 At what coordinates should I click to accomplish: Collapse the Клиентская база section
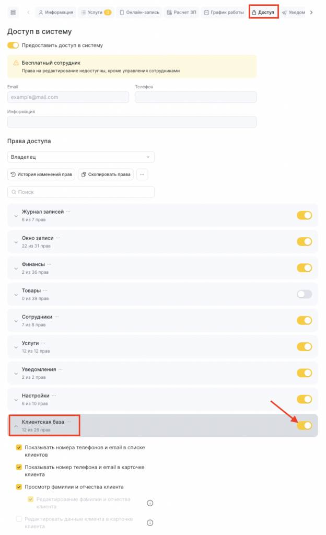(15, 425)
